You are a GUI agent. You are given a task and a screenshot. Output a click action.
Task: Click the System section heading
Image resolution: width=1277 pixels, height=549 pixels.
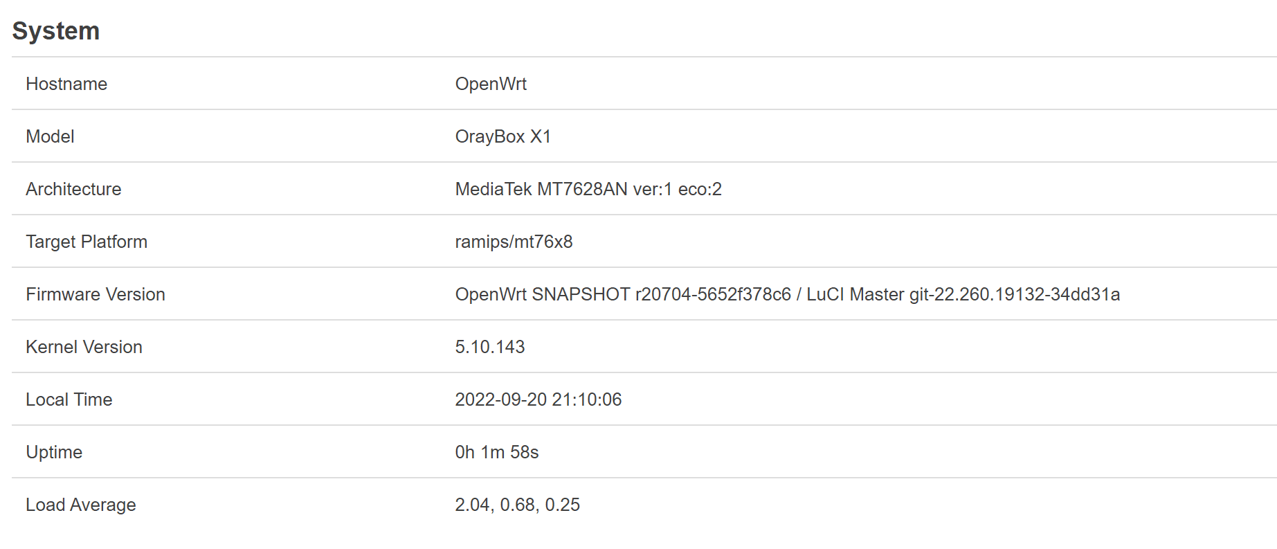pyautogui.click(x=56, y=31)
